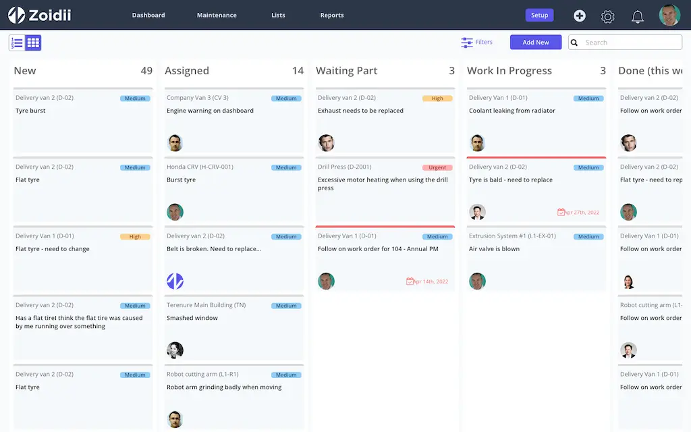
Task: Open the settings gear icon
Action: tap(608, 17)
